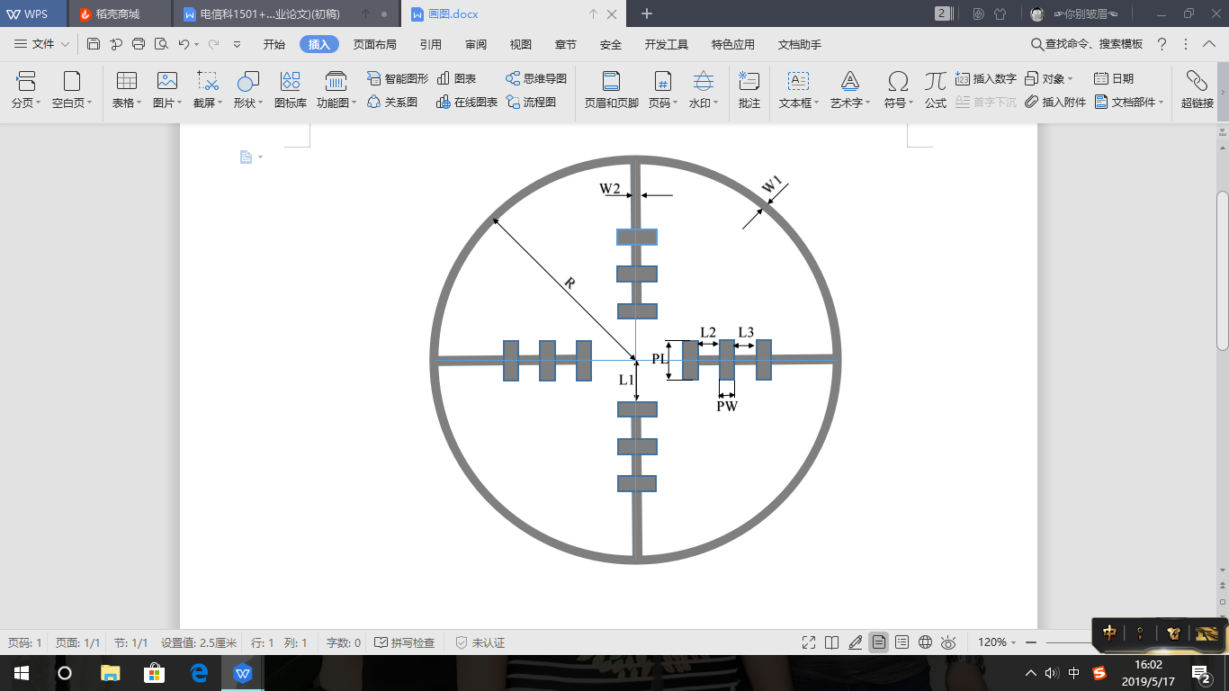Image resolution: width=1229 pixels, height=691 pixels.
Task: Toggle 拼写检查 spell check in status bar
Action: pos(404,642)
